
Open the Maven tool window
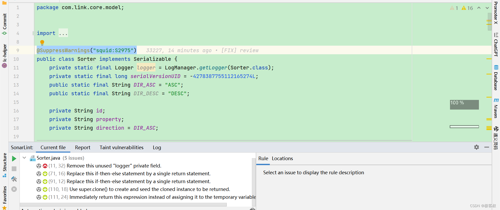(x=496, y=108)
